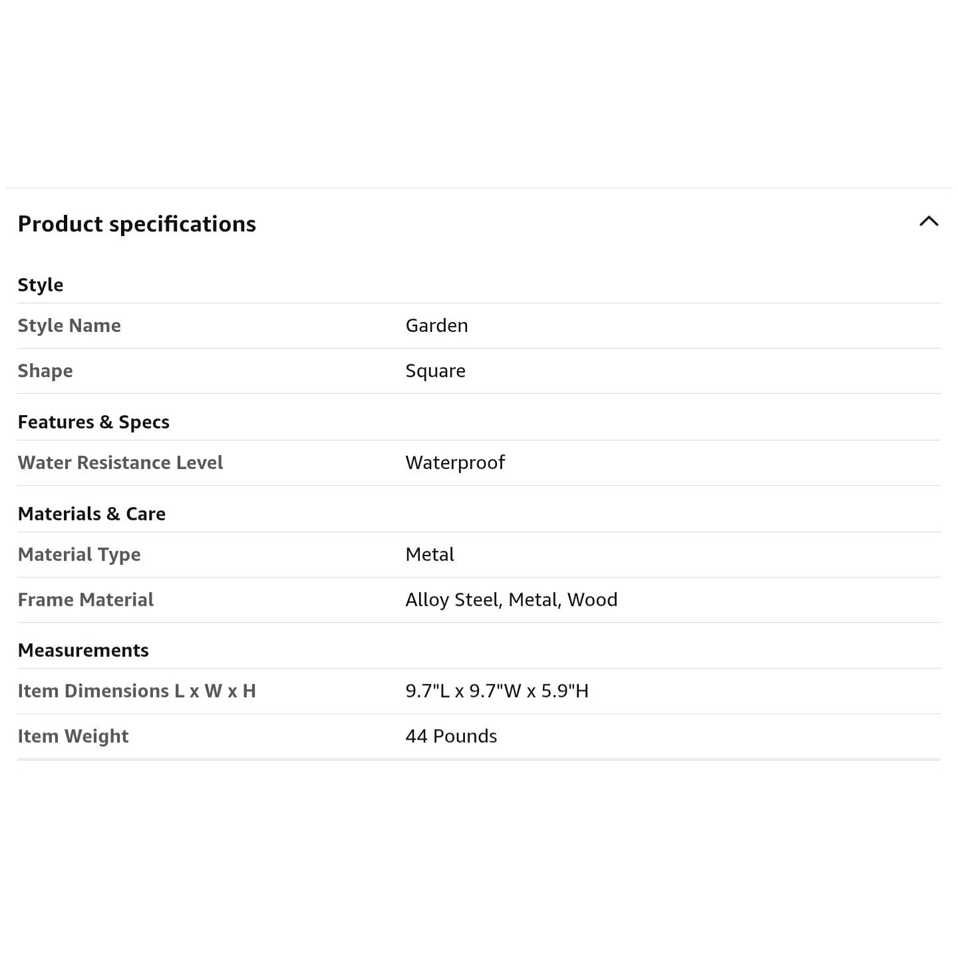Click the Water Resistance Level label

(120, 462)
